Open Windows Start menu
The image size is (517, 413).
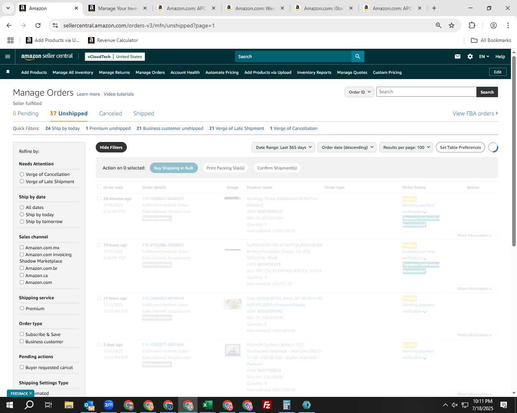[10, 405]
